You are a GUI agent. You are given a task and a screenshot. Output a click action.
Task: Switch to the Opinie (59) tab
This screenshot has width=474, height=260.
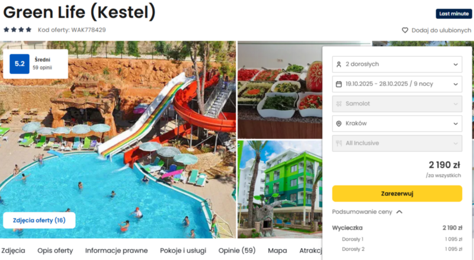[x=237, y=251]
